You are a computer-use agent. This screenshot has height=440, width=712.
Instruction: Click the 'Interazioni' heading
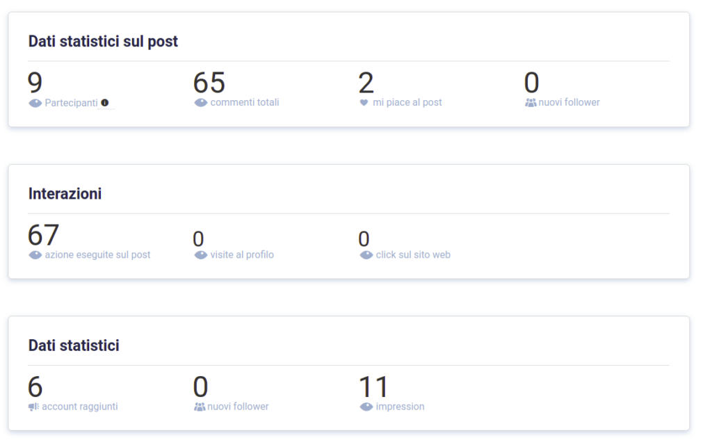tap(65, 194)
